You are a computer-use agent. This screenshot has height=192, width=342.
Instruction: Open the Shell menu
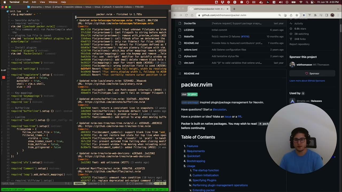coord(26,2)
